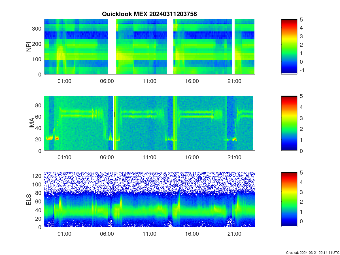Click the 06:00 tick under the IMA plot
Viewport: 340px width, 255px height.
pyautogui.click(x=107, y=158)
